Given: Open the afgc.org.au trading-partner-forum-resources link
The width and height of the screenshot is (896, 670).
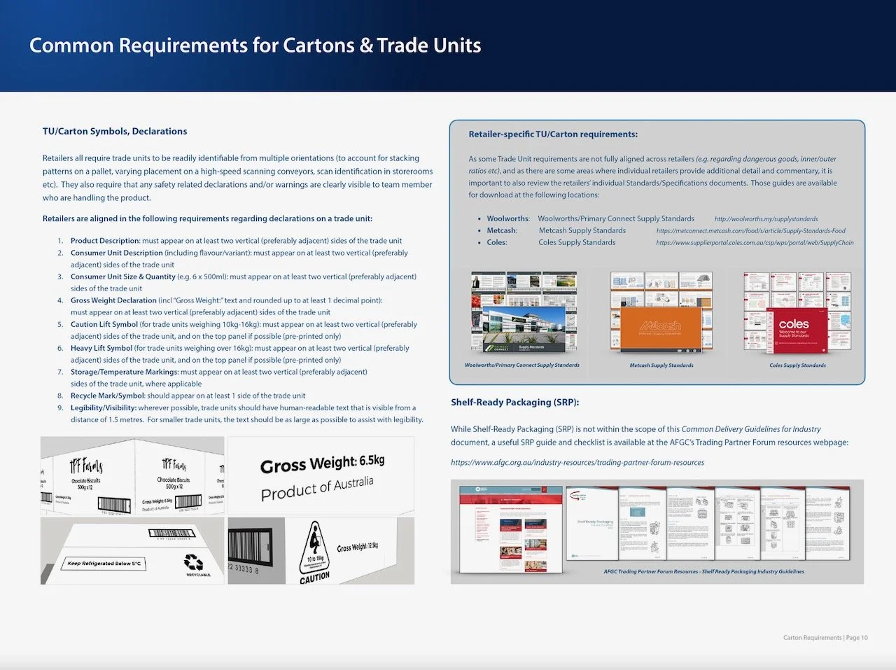Looking at the screenshot, I should [577, 463].
